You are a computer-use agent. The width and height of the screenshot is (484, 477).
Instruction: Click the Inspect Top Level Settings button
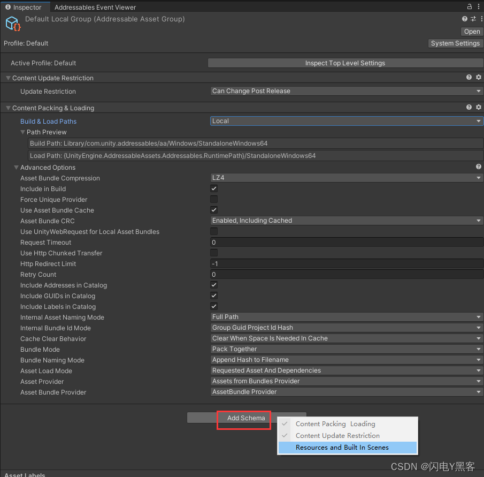tap(345, 63)
